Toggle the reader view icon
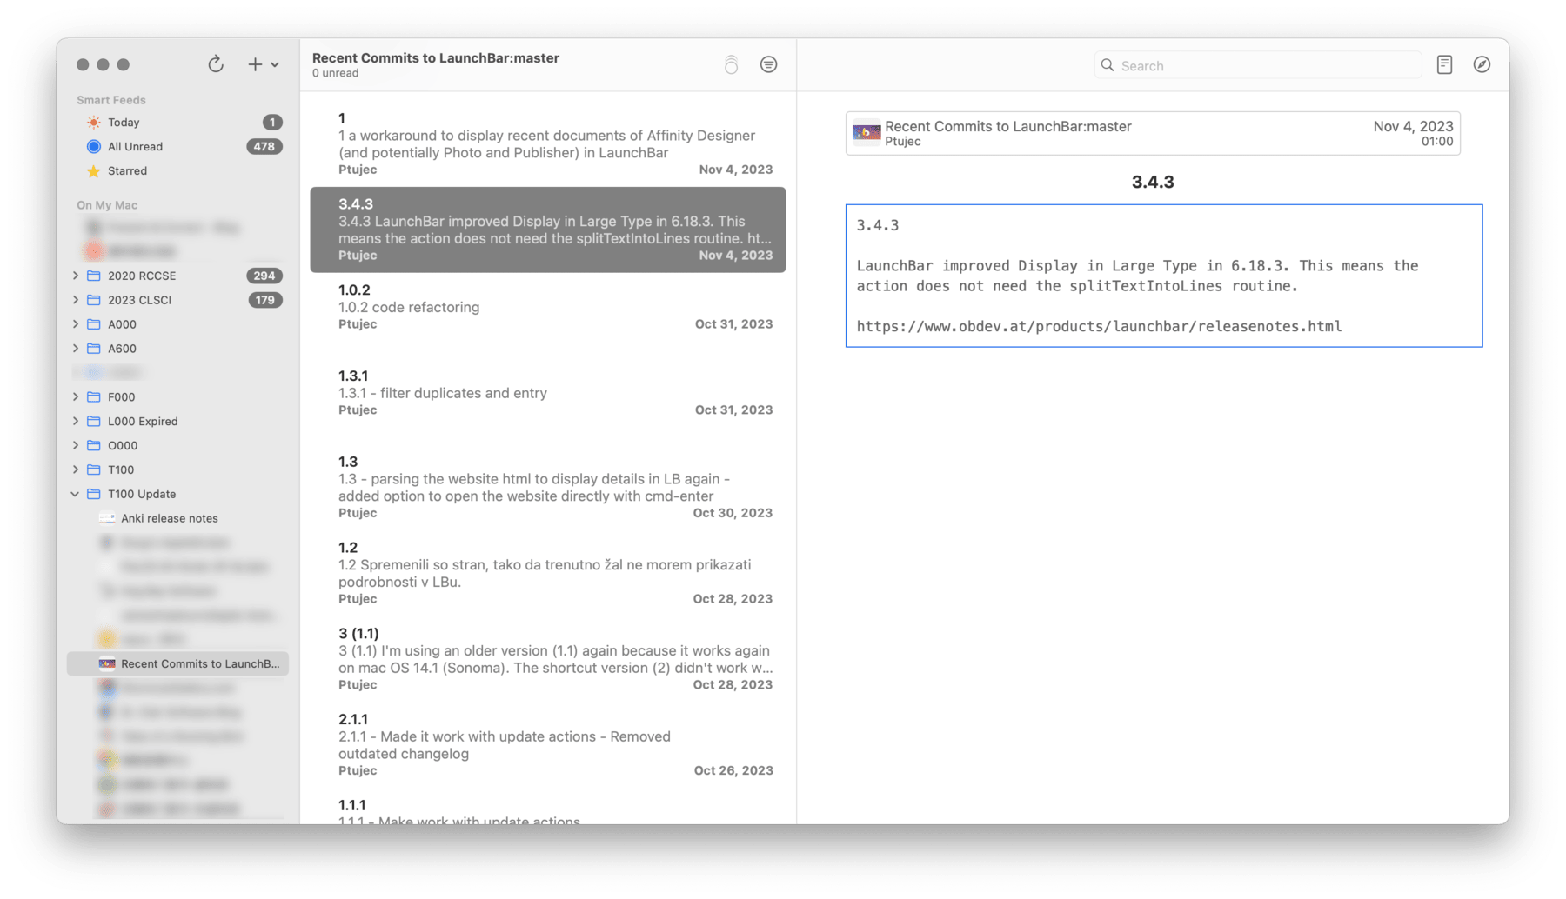The image size is (1566, 899). [1444, 64]
